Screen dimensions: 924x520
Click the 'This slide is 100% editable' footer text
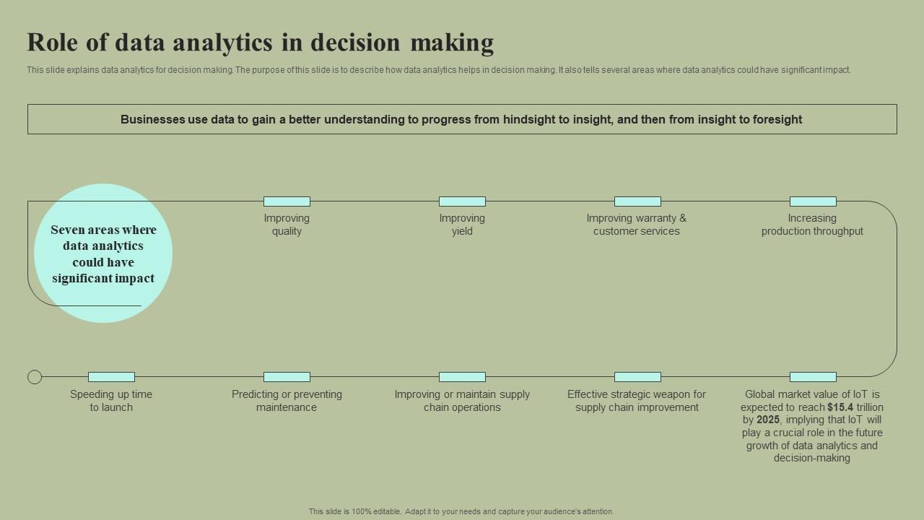pyautogui.click(x=461, y=511)
